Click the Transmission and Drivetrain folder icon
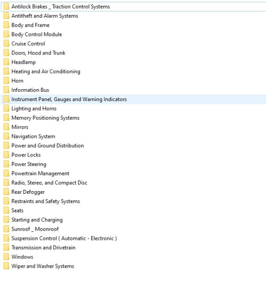The image size is (266, 294). coord(6,247)
